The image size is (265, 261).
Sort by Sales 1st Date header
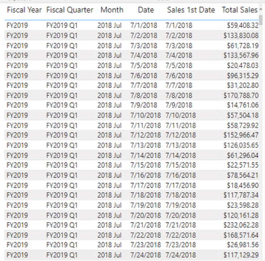191,10
